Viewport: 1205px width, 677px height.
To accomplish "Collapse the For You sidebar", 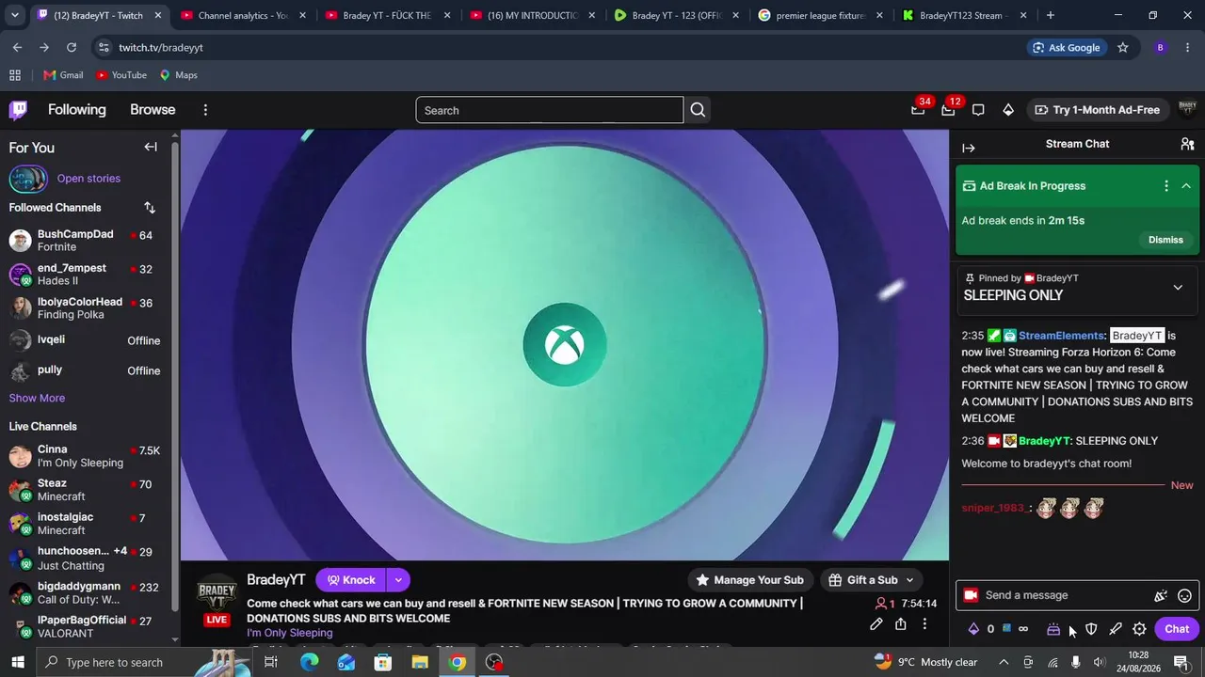I will (151, 147).
